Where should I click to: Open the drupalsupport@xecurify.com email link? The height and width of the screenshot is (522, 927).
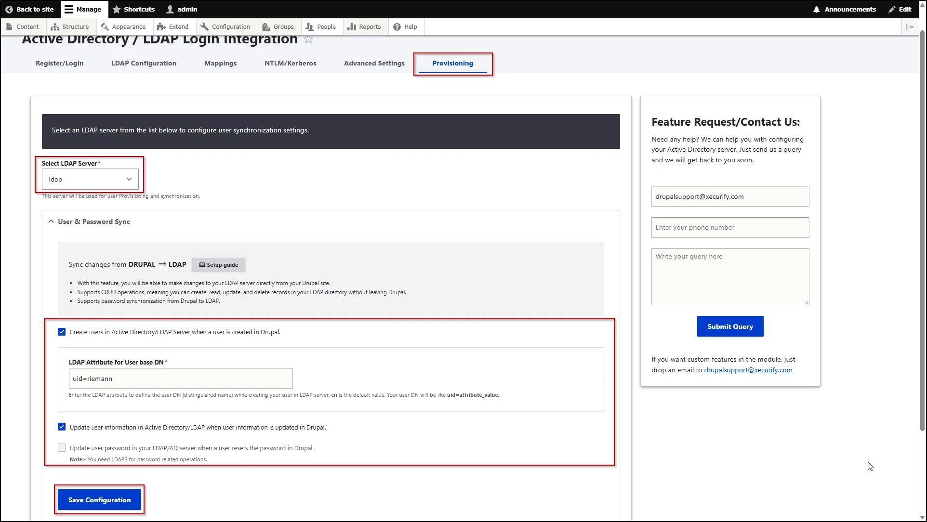[x=748, y=370]
